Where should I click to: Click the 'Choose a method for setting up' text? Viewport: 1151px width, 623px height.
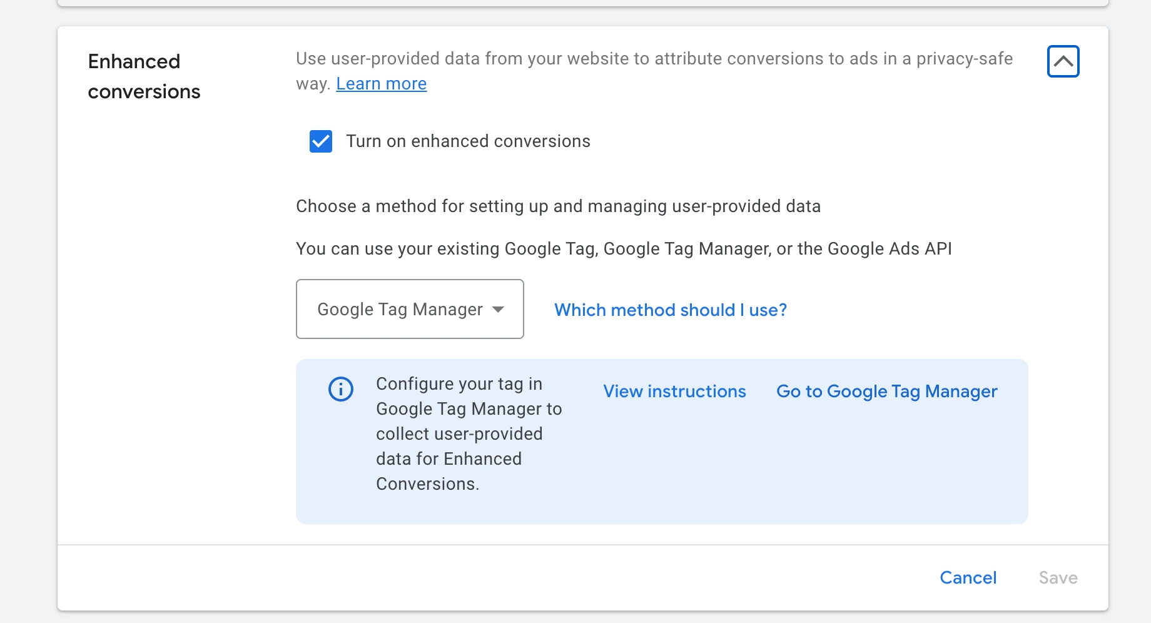[x=558, y=206]
